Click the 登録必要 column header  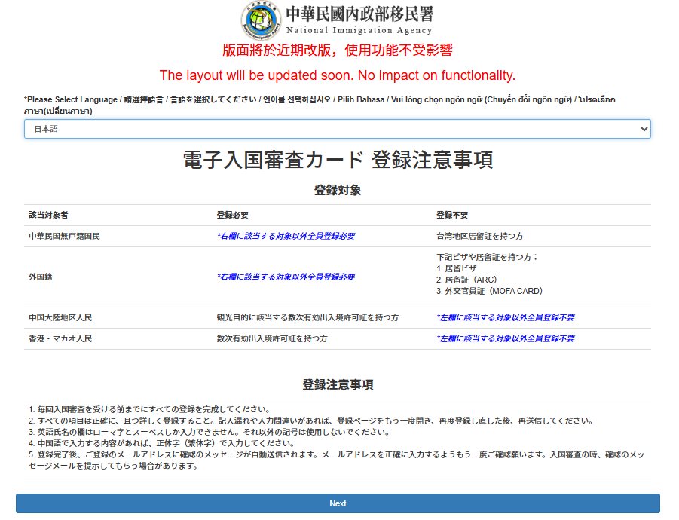coord(232,215)
